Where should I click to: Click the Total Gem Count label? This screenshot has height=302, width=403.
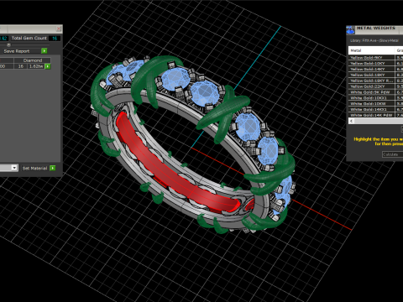[29, 38]
